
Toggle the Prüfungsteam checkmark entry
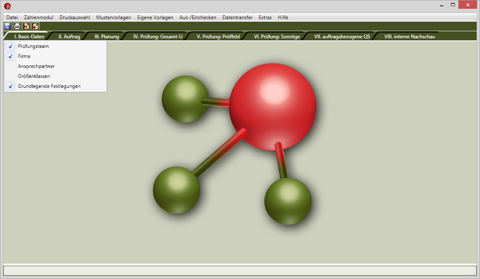pos(33,46)
